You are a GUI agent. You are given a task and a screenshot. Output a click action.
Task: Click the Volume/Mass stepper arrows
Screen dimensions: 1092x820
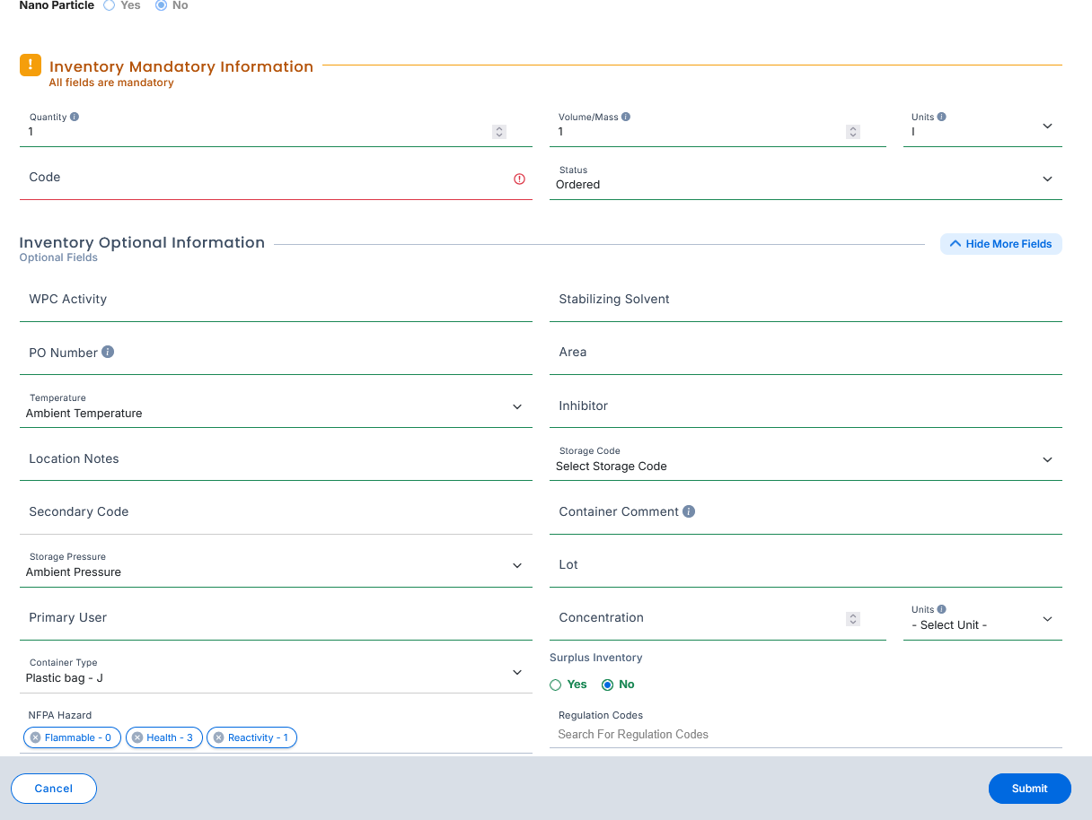click(853, 132)
